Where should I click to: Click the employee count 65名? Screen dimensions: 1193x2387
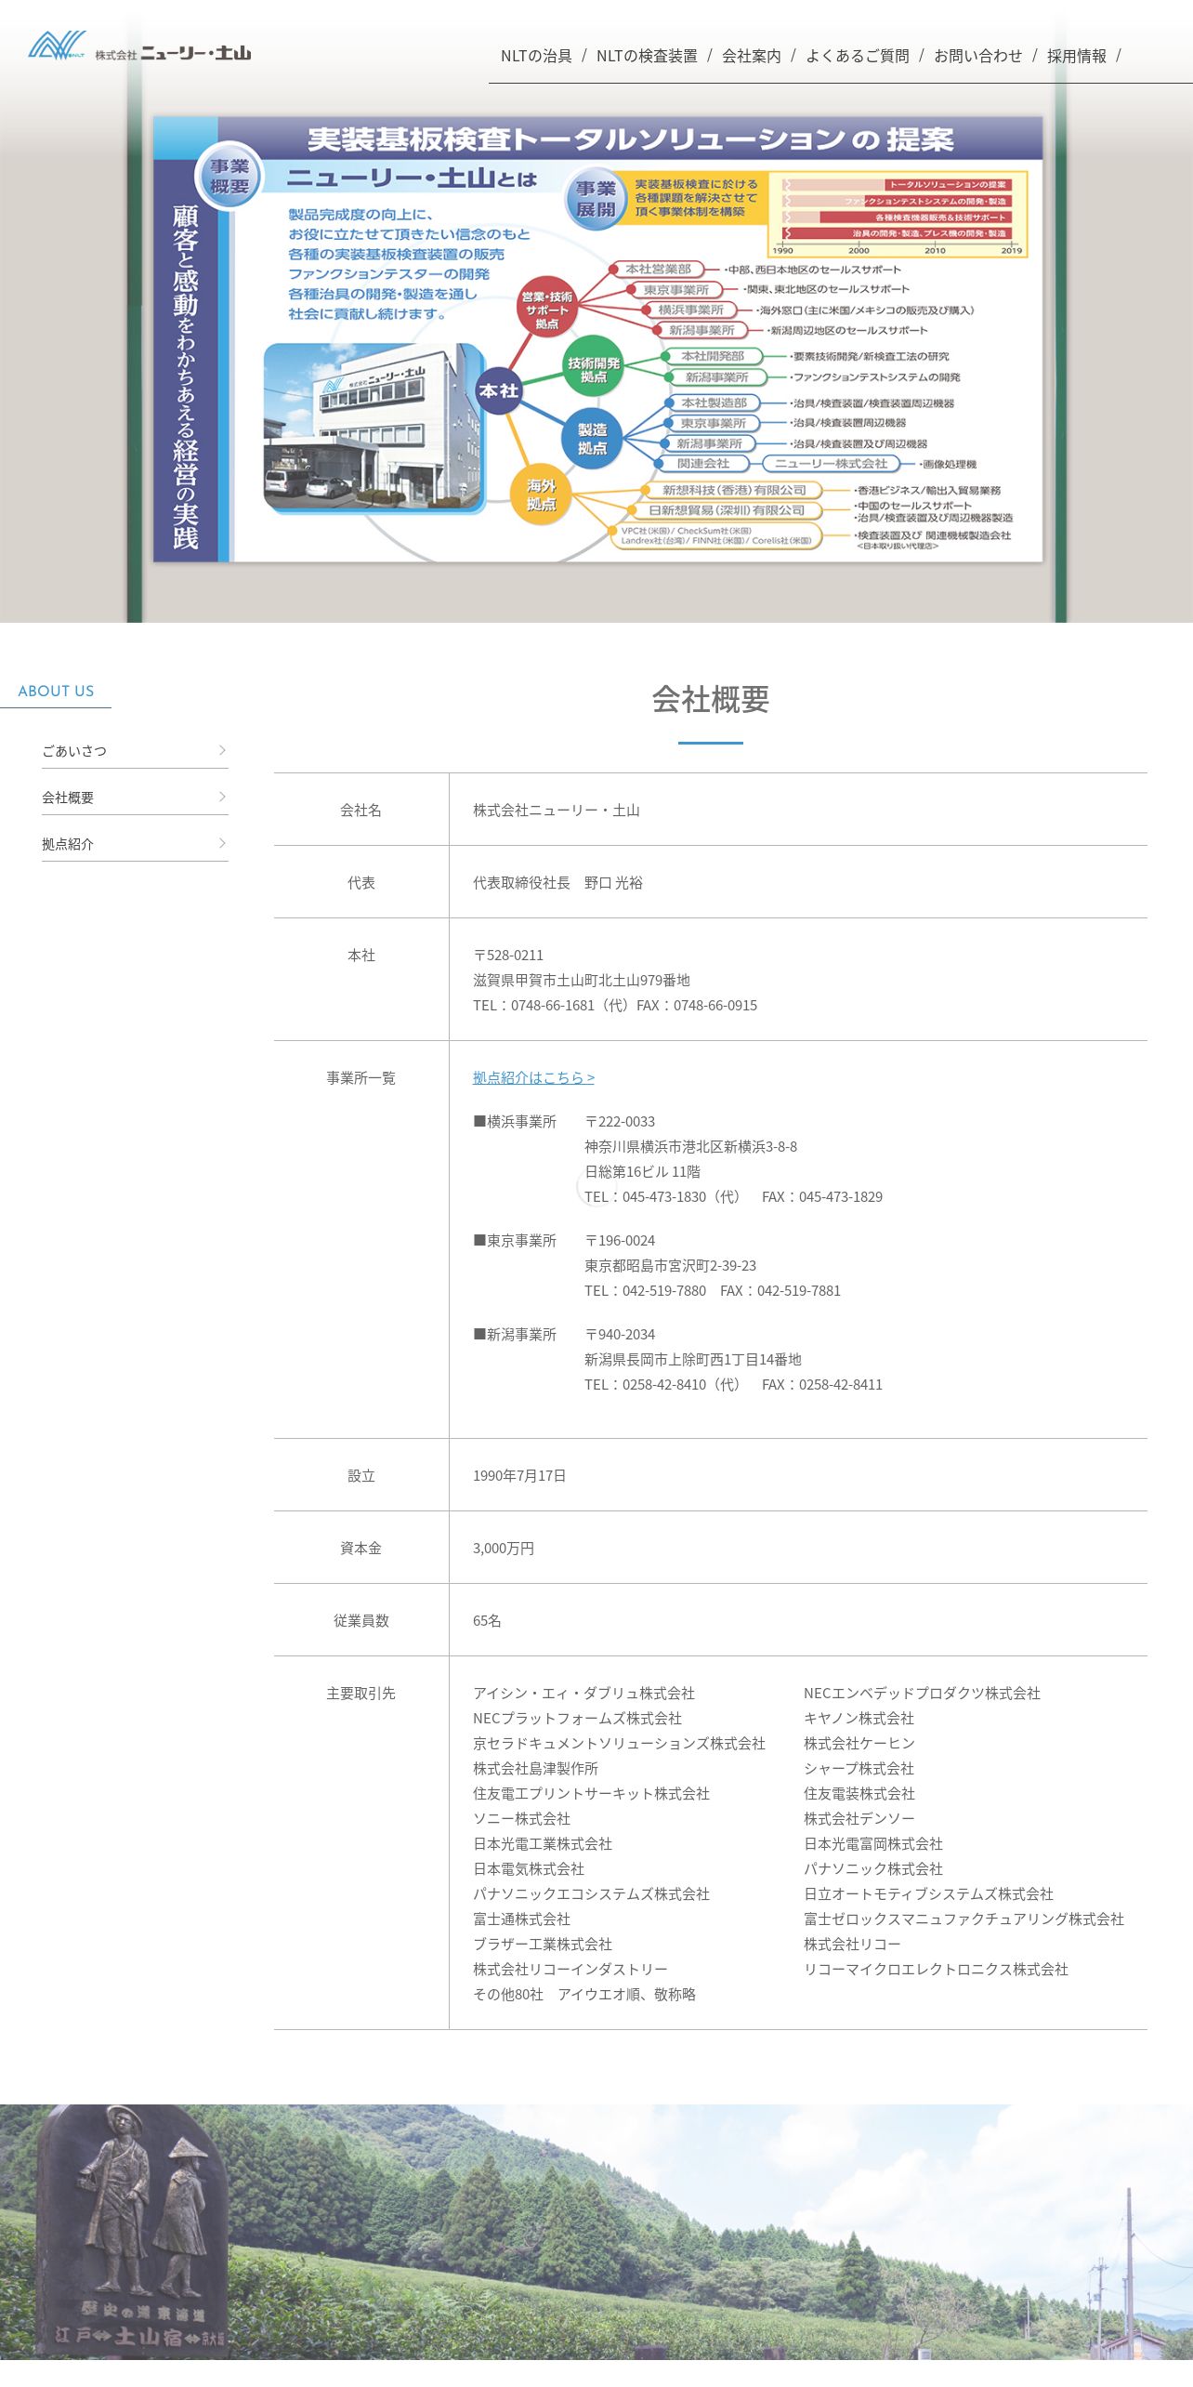coord(487,1620)
